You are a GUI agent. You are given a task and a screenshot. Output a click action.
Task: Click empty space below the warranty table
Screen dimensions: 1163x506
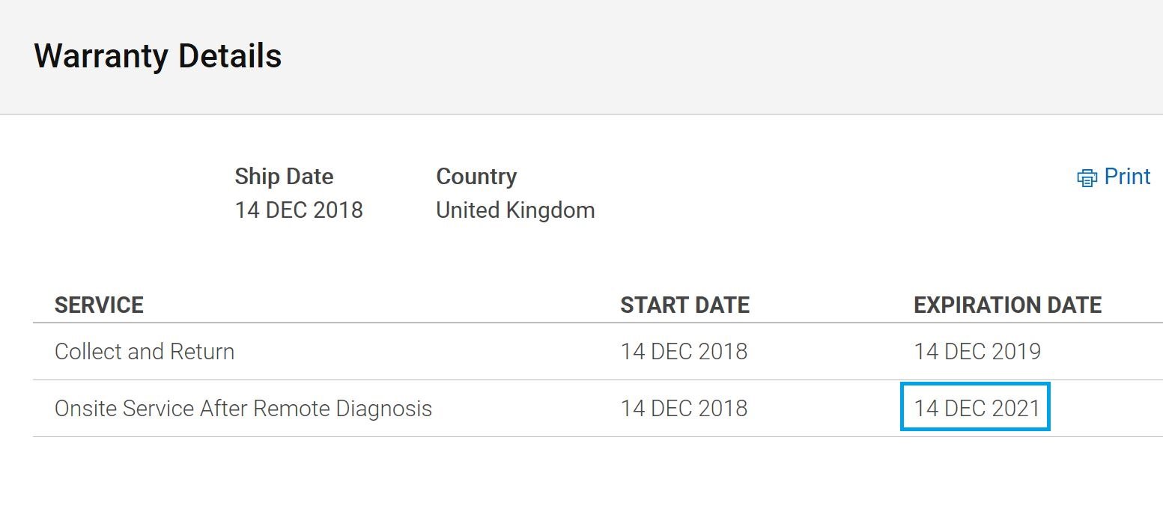581,472
